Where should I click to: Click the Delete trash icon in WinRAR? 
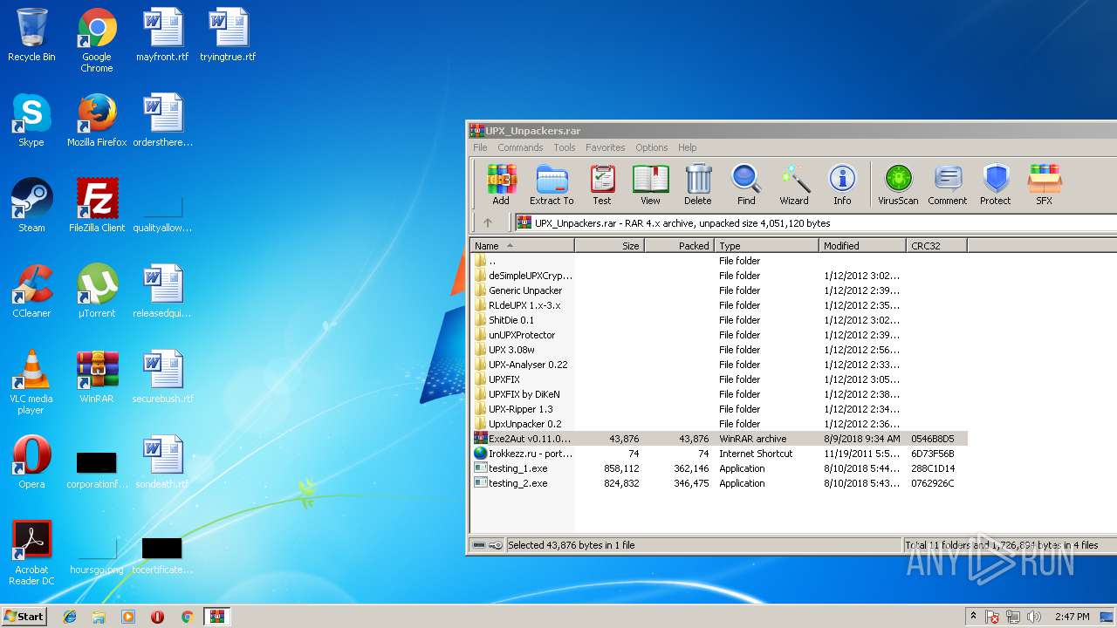[x=698, y=185]
